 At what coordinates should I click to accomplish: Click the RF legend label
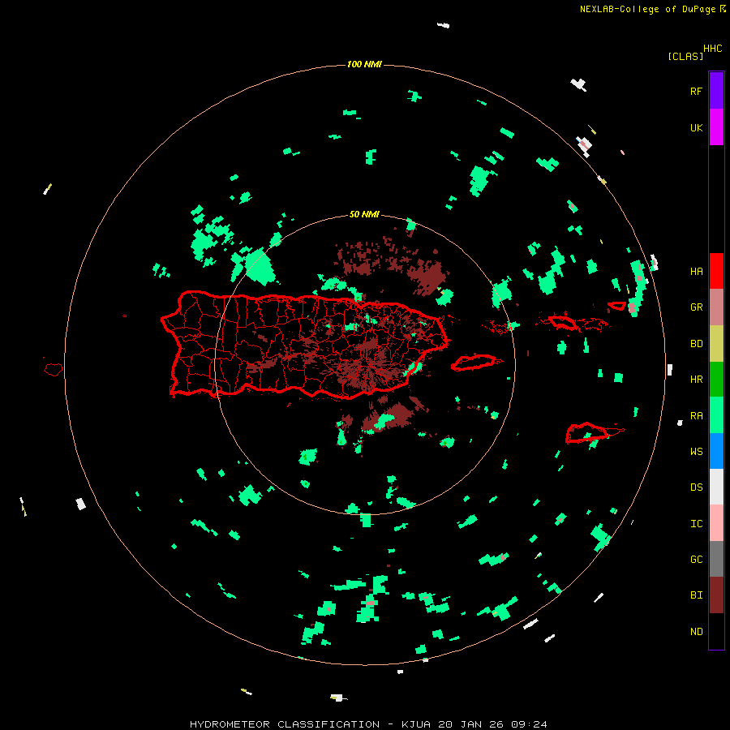tap(696, 91)
